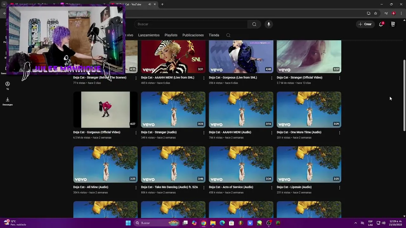Open options for Stranger (Audio)
Viewport: 406px width, 228px height.
click(204, 133)
